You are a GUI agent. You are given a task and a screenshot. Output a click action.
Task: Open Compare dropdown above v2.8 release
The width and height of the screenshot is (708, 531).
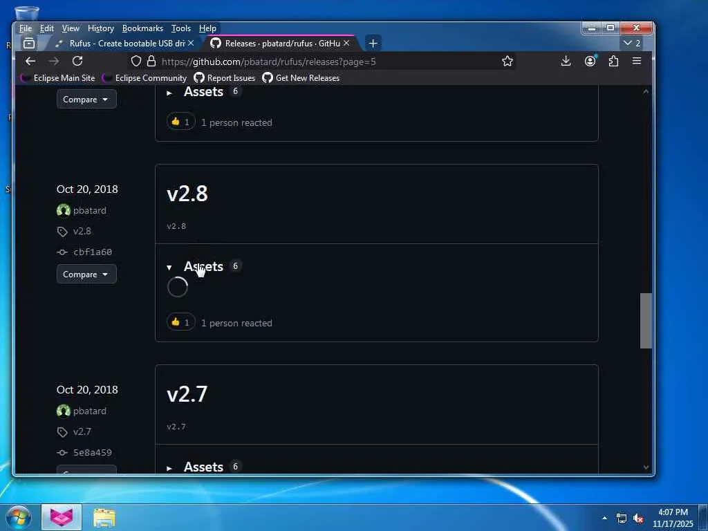86,100
